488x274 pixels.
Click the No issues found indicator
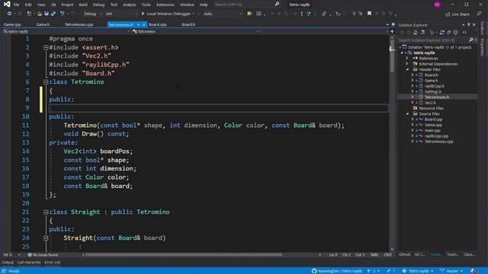click(43, 255)
